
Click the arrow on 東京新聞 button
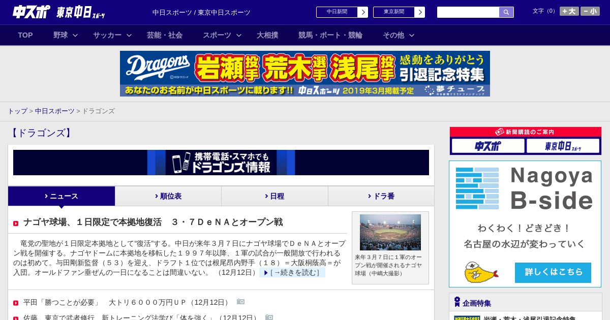click(x=419, y=12)
